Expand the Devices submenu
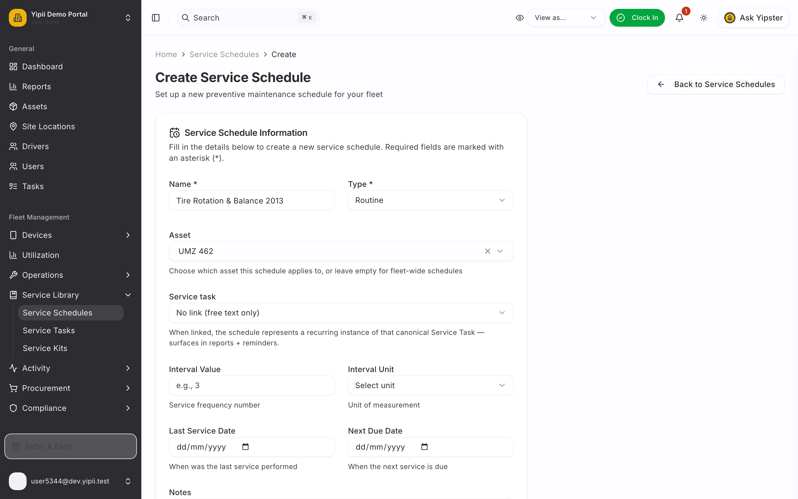The height and width of the screenshot is (499, 798). tap(128, 235)
